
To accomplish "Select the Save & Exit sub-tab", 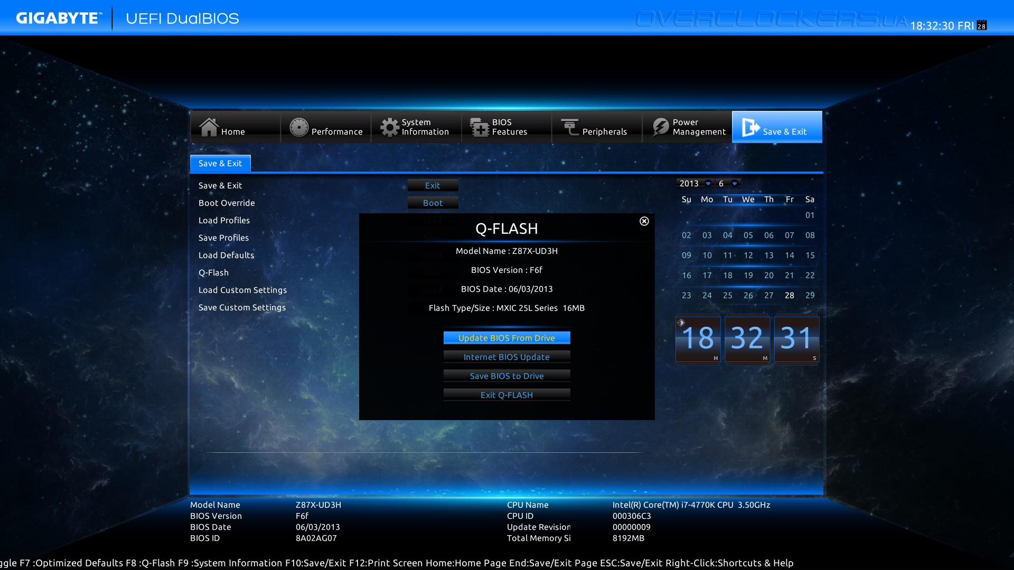I will click(220, 163).
